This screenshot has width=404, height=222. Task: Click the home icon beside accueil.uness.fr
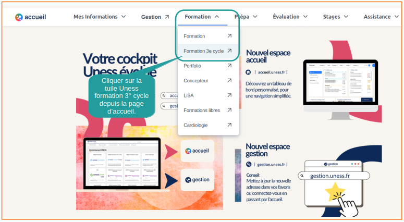[248, 72]
